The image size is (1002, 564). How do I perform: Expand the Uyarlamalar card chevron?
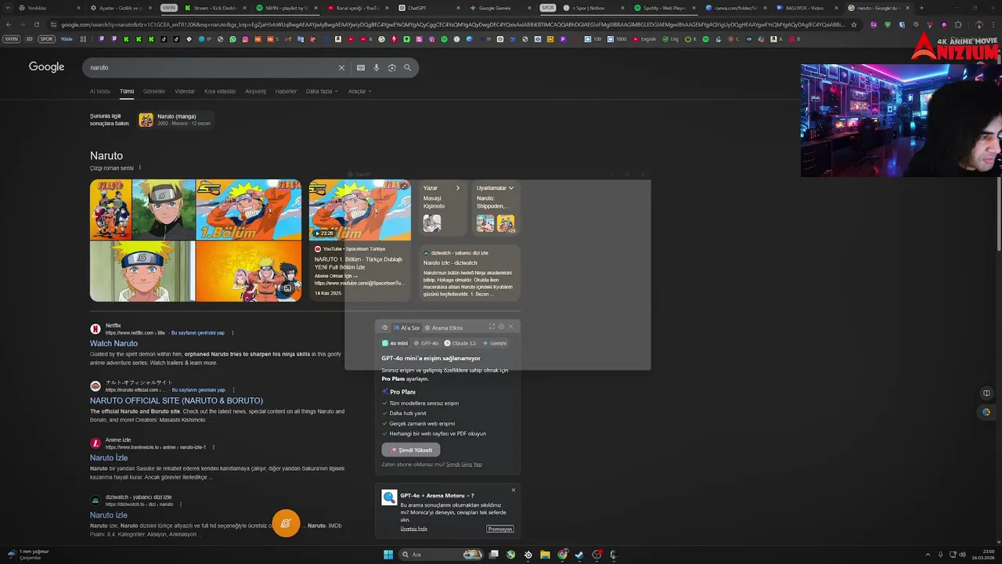point(511,188)
